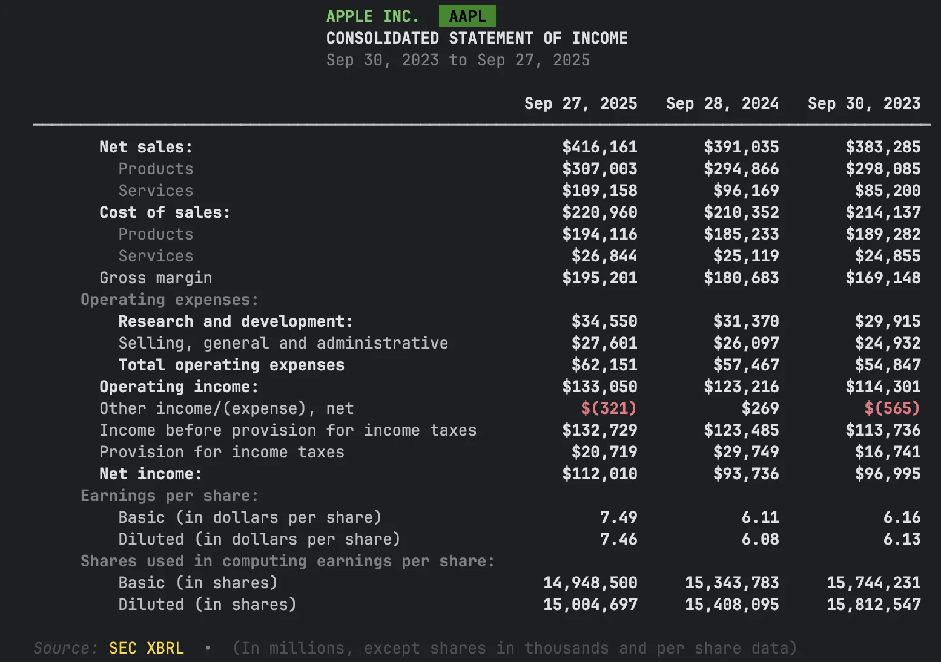Click tax provision value $16,741

click(888, 452)
